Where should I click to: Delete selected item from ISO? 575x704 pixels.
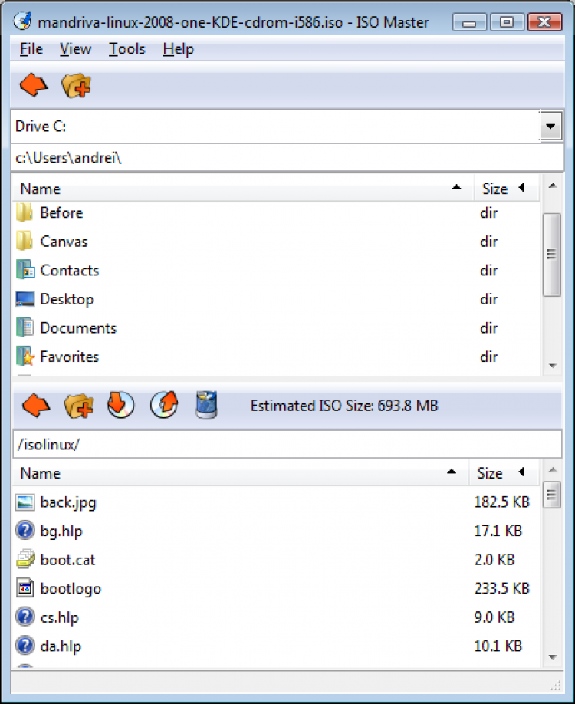(206, 405)
